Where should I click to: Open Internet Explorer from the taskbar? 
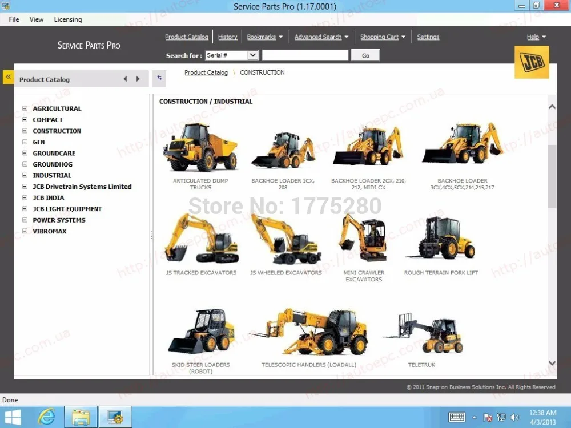pyautogui.click(x=46, y=417)
